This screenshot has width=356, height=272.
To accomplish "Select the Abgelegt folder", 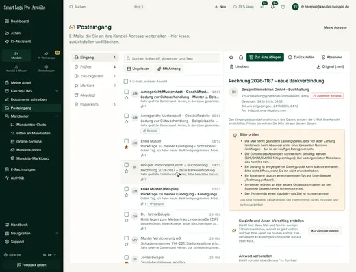I will pos(95,95).
